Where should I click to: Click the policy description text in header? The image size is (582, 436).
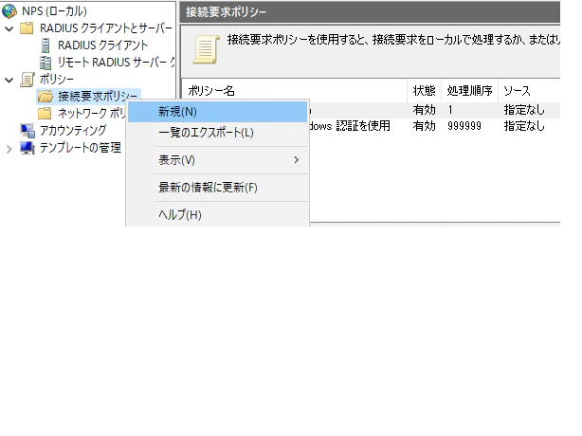pyautogui.click(x=393, y=39)
